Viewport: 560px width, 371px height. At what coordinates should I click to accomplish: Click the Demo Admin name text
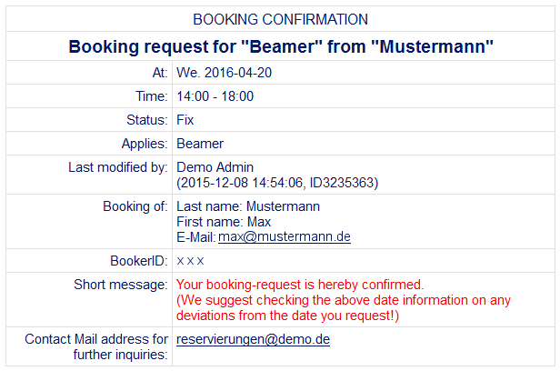point(215,167)
